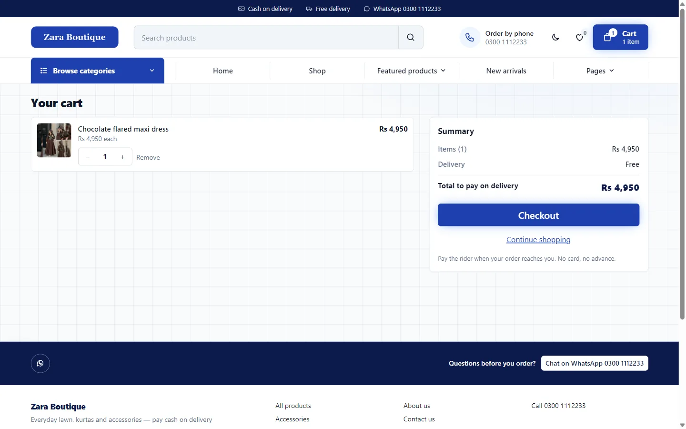Click the Checkout button
The image size is (686, 429).
[538, 215]
